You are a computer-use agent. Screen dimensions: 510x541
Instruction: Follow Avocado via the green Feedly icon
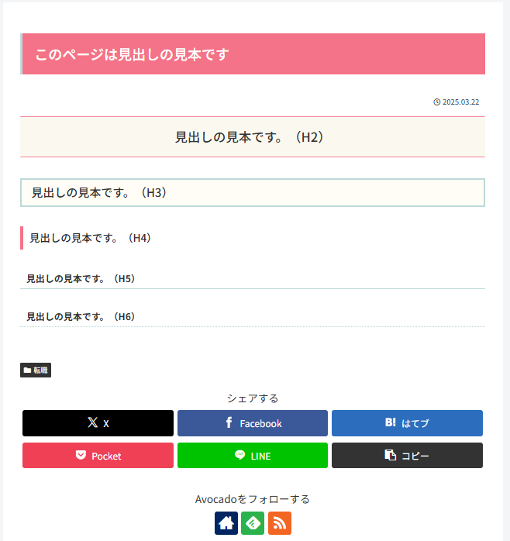(x=253, y=523)
